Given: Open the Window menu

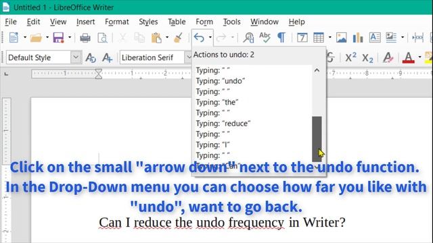Looking at the screenshot, I should 265,22.
